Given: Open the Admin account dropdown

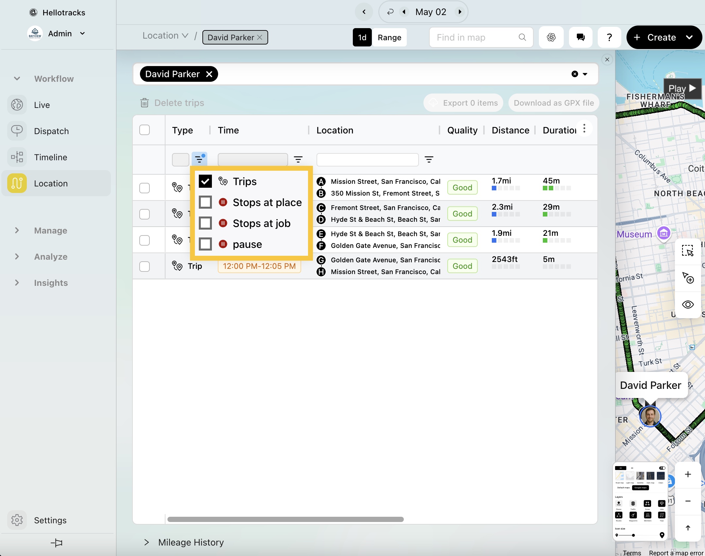Looking at the screenshot, I should (82, 34).
